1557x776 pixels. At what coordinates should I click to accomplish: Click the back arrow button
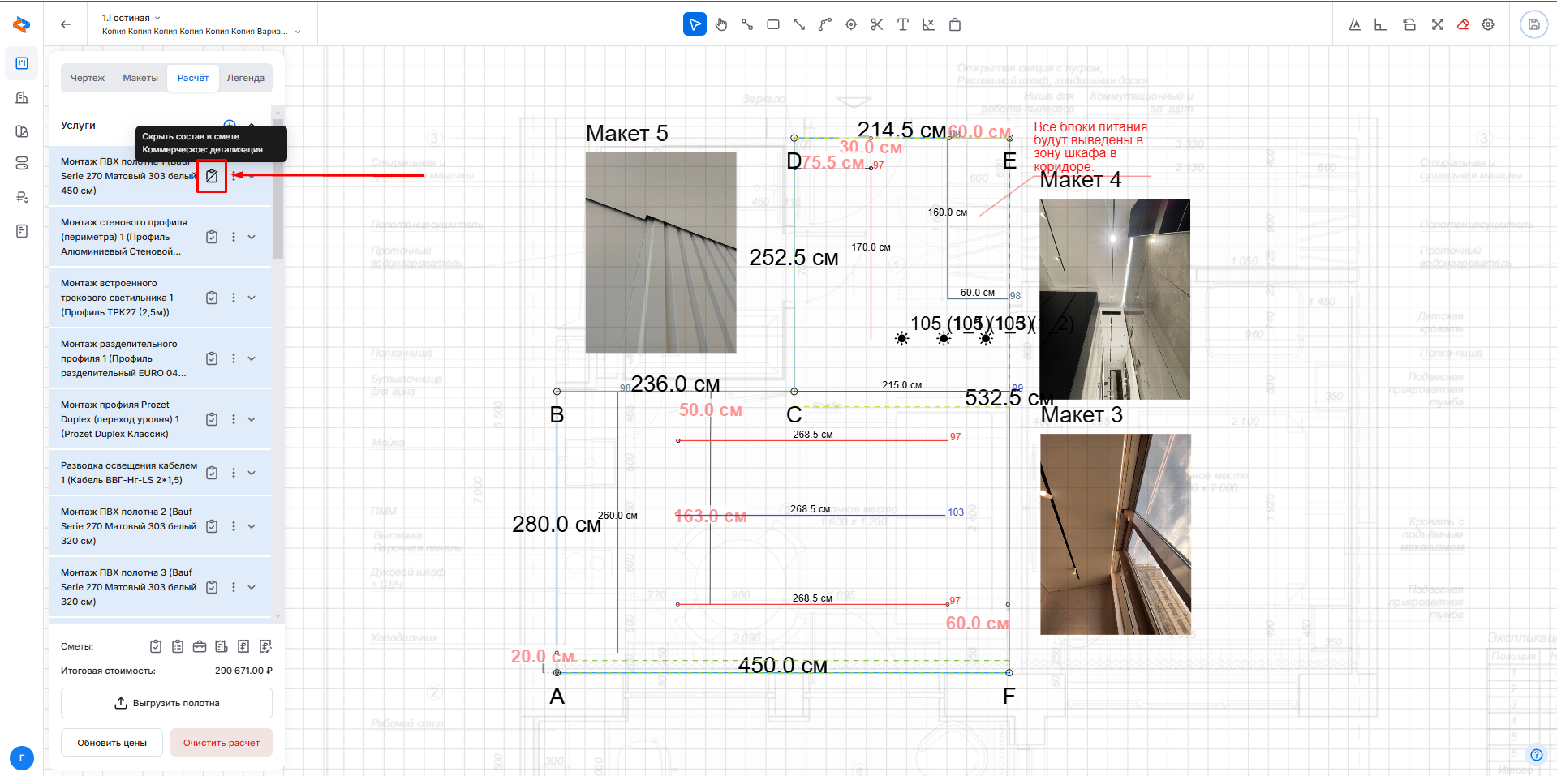(x=66, y=24)
